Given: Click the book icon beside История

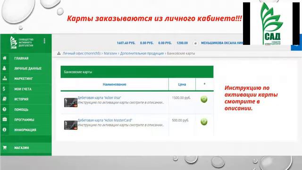Looking at the screenshot, I should click(x=5, y=99).
